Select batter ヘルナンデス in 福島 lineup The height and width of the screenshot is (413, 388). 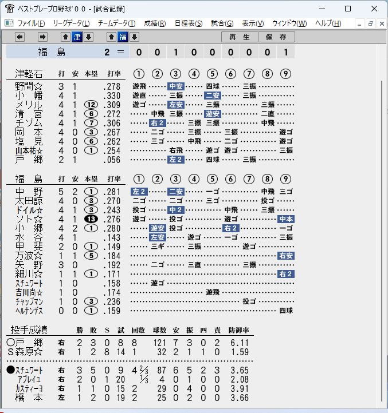click(x=29, y=311)
